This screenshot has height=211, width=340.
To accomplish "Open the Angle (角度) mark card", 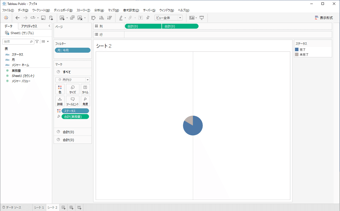I will click(85, 101).
